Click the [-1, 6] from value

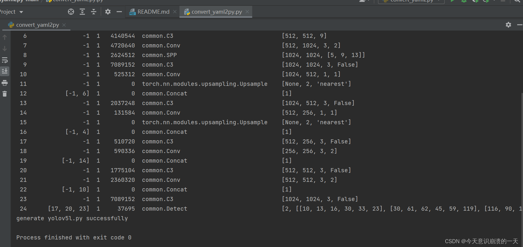click(77, 93)
